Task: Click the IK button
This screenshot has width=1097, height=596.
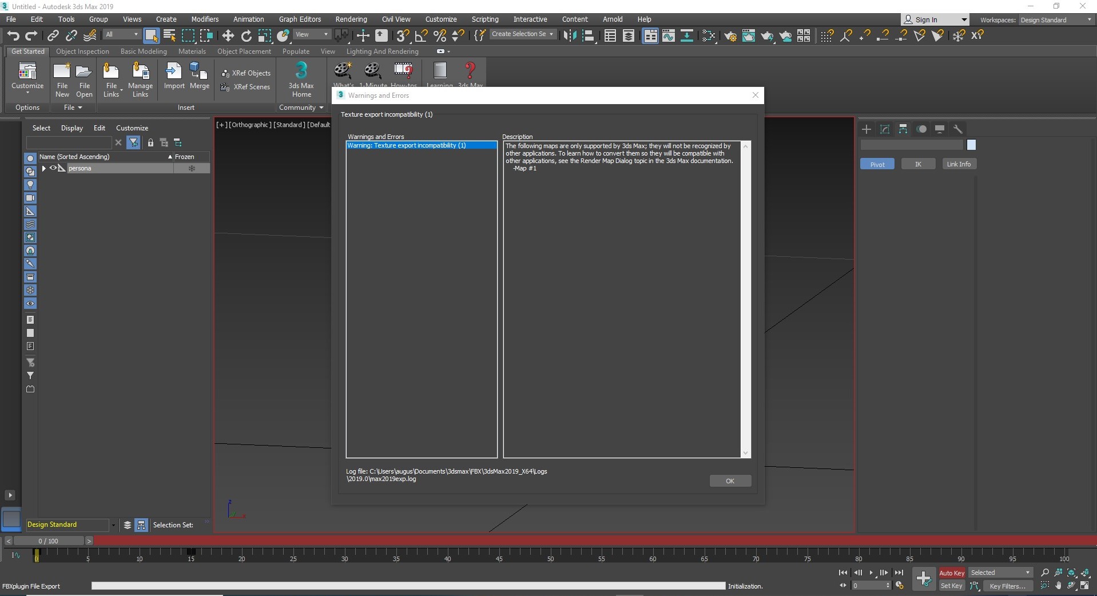Action: click(918, 164)
